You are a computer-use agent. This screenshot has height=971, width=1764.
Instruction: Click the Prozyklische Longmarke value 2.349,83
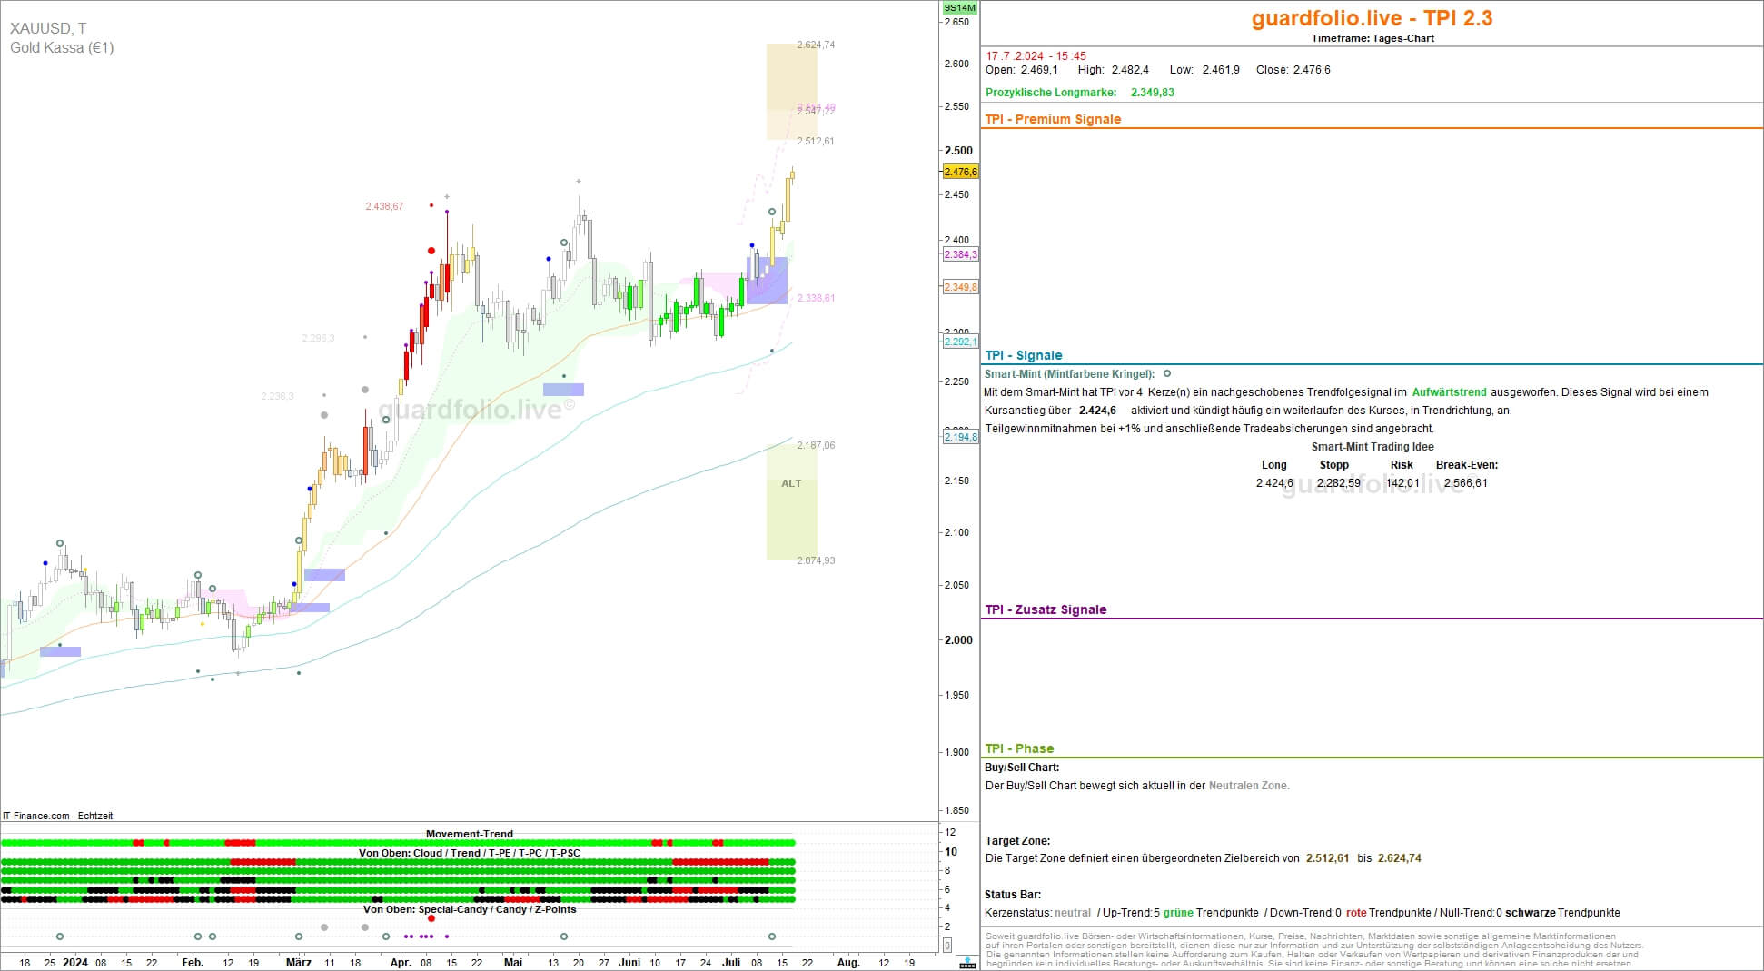coord(1152,93)
